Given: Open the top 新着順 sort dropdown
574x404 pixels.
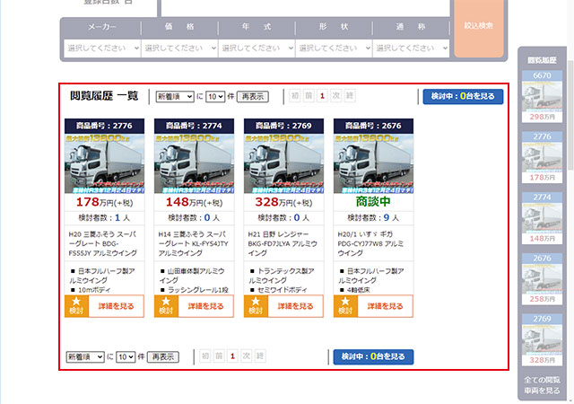Looking at the screenshot, I should click(x=175, y=97).
